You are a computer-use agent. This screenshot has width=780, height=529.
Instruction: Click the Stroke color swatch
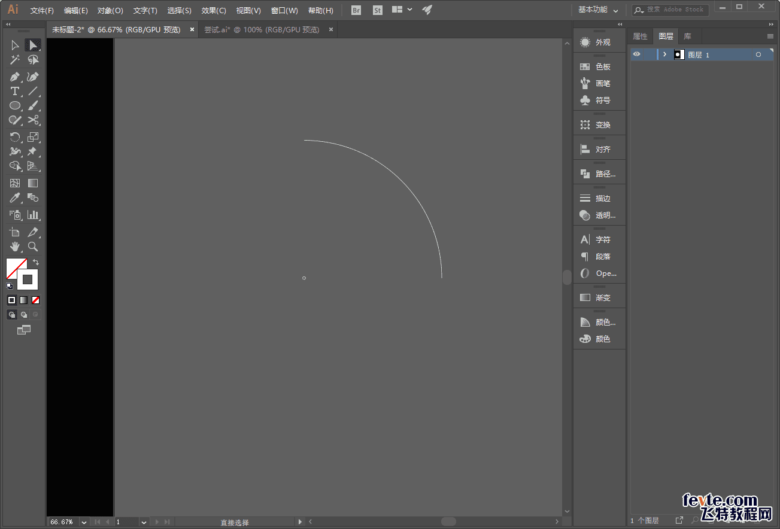click(x=28, y=279)
